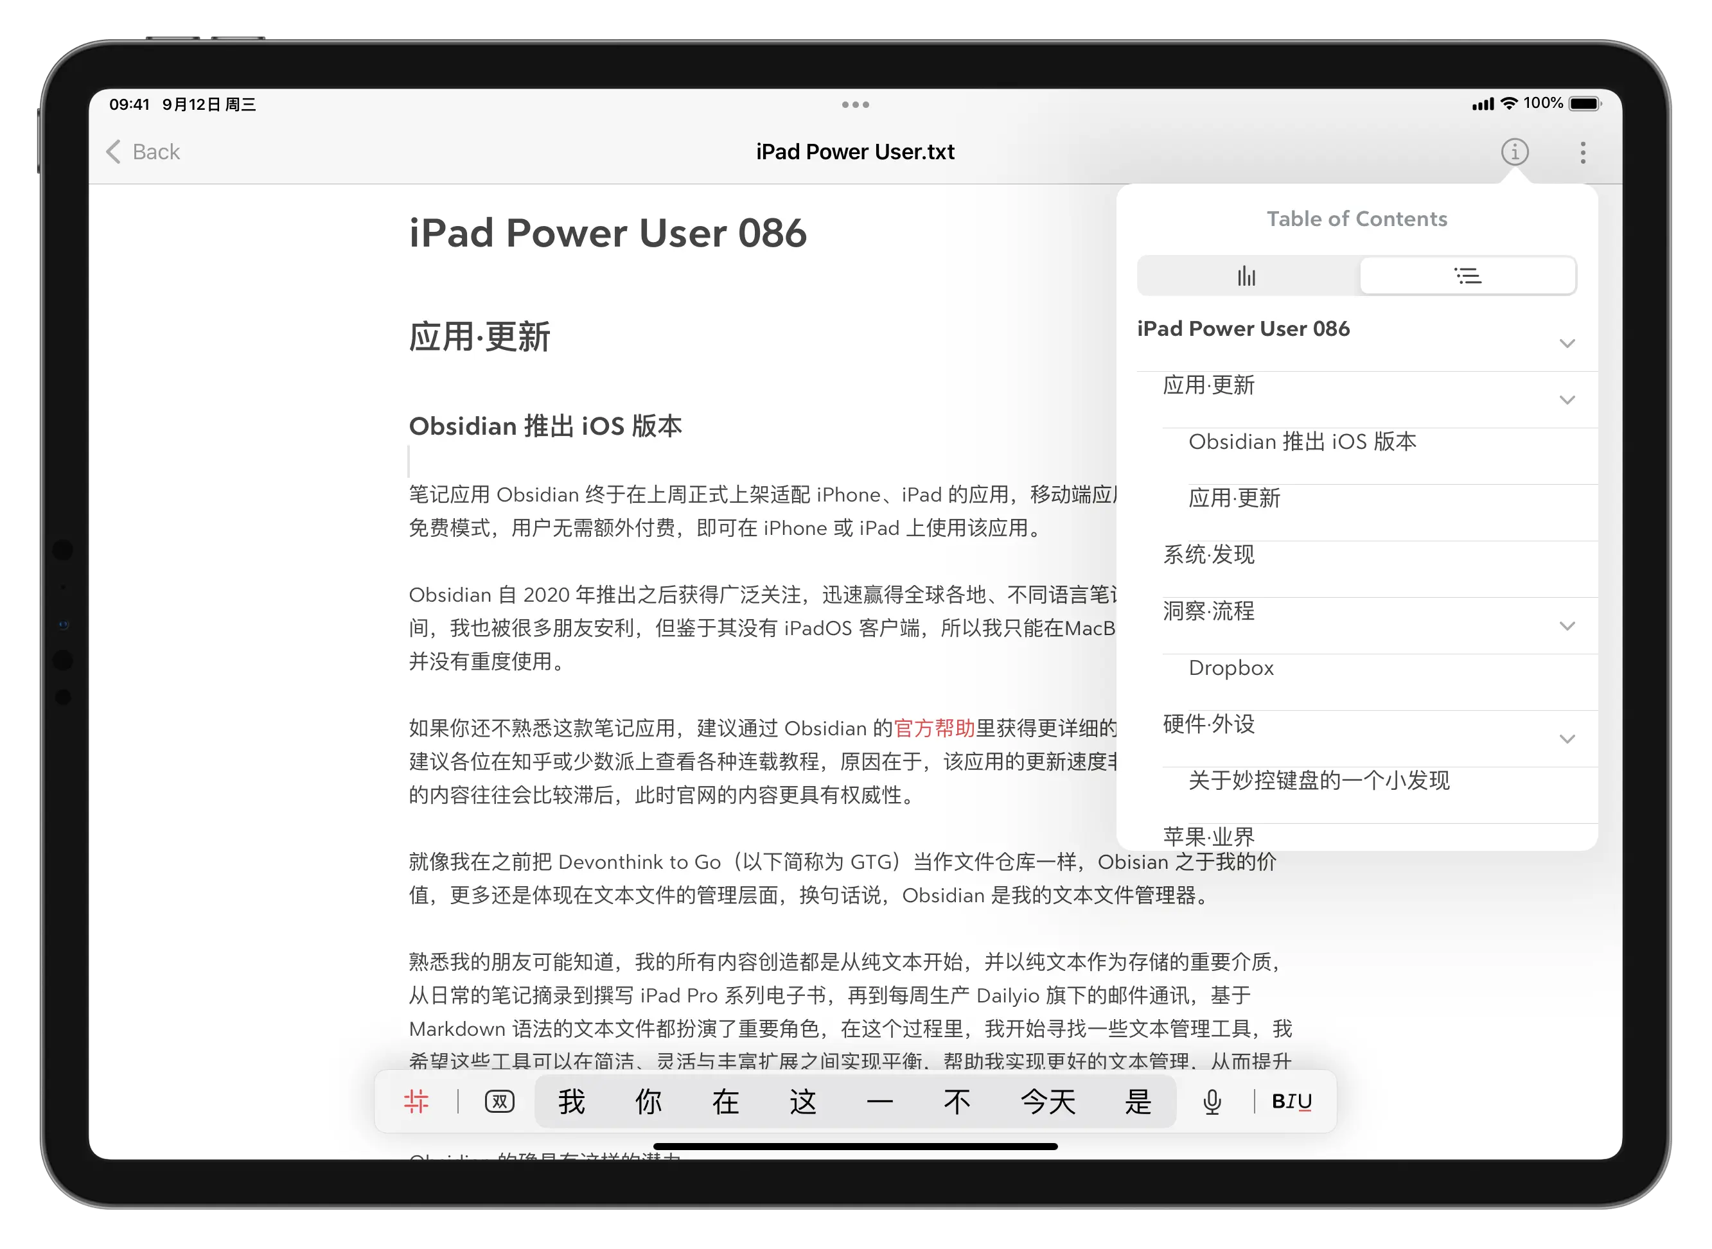1712x1249 pixels.
Task: Jump to 关于妙控键盘的一个小发现 entry
Action: click(1319, 780)
